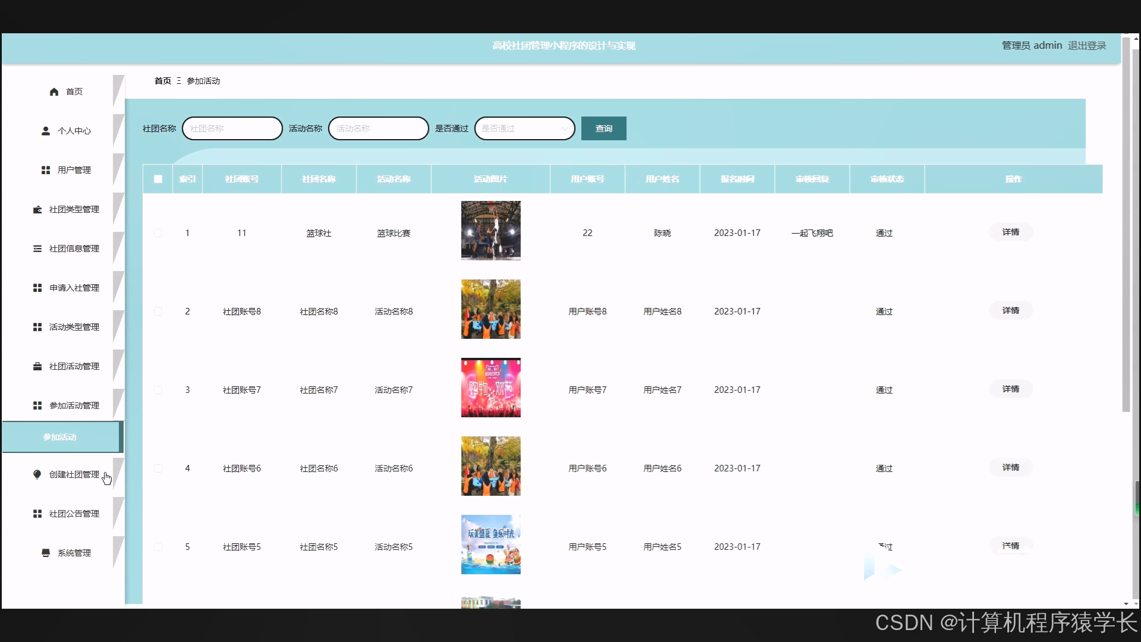Image resolution: width=1141 pixels, height=642 pixels.
Task: Click the 篮球比赛 activity name cell
Action: click(x=394, y=233)
